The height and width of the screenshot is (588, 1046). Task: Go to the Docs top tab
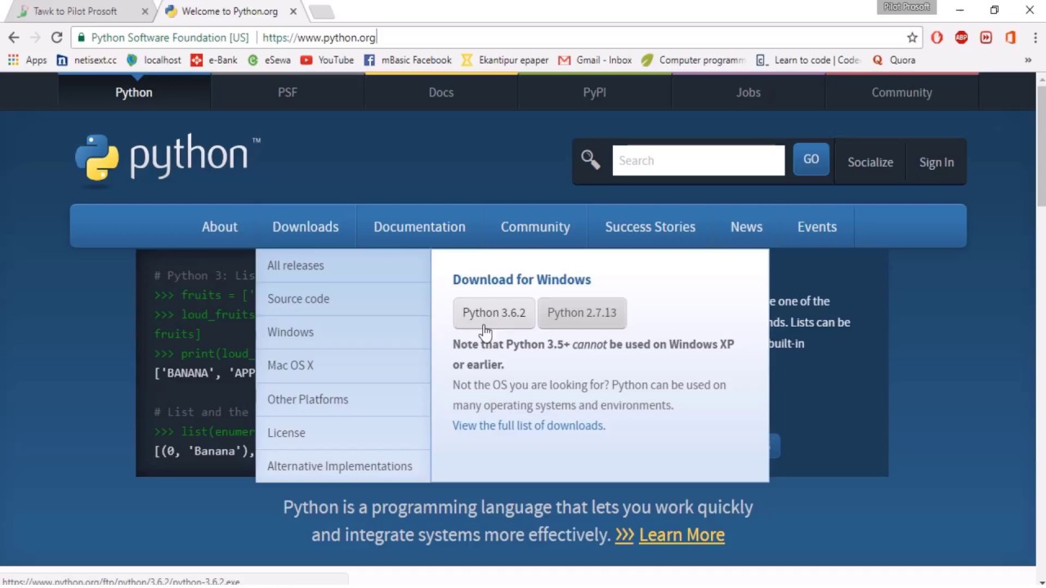[x=441, y=92]
